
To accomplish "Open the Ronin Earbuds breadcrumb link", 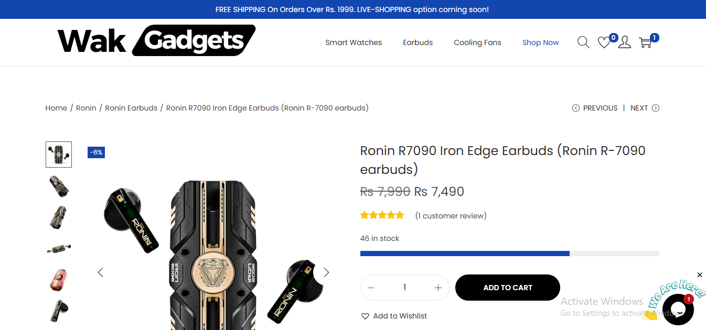I will (131, 108).
